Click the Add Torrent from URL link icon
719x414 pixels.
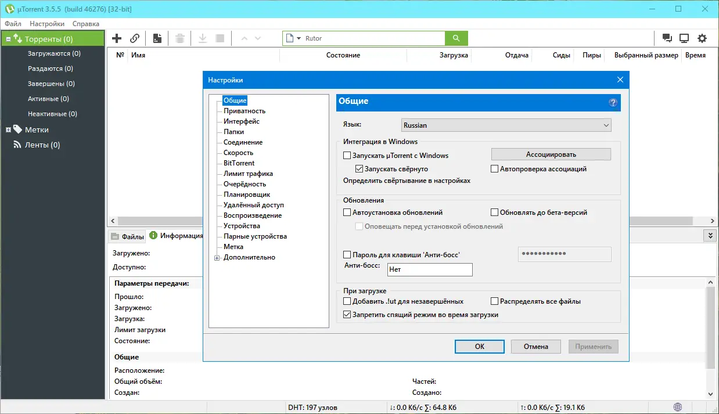pos(135,38)
